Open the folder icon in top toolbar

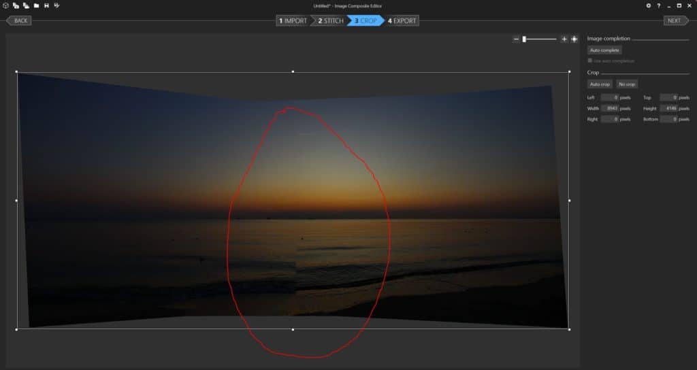point(36,5)
